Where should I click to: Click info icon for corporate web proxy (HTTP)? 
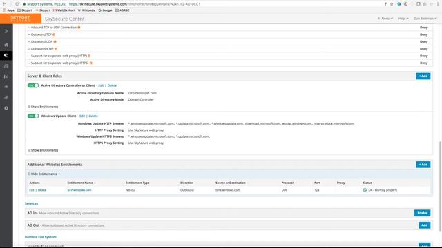coord(89,56)
